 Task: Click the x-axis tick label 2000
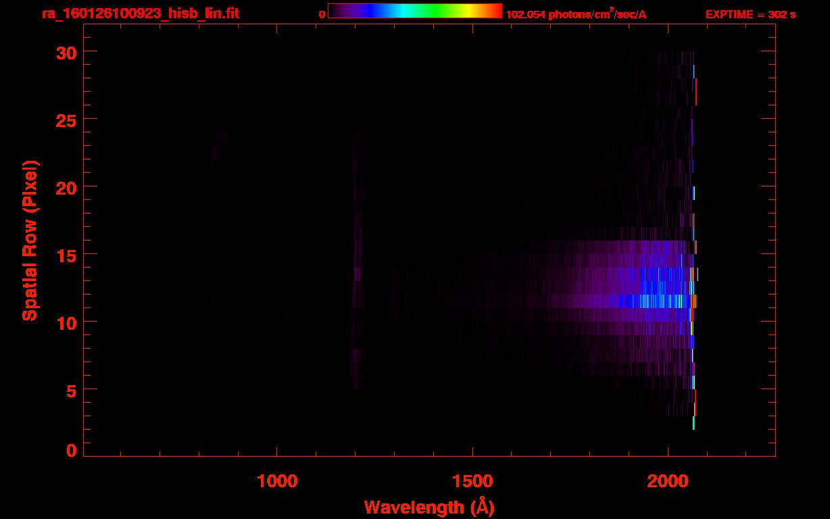click(x=668, y=481)
